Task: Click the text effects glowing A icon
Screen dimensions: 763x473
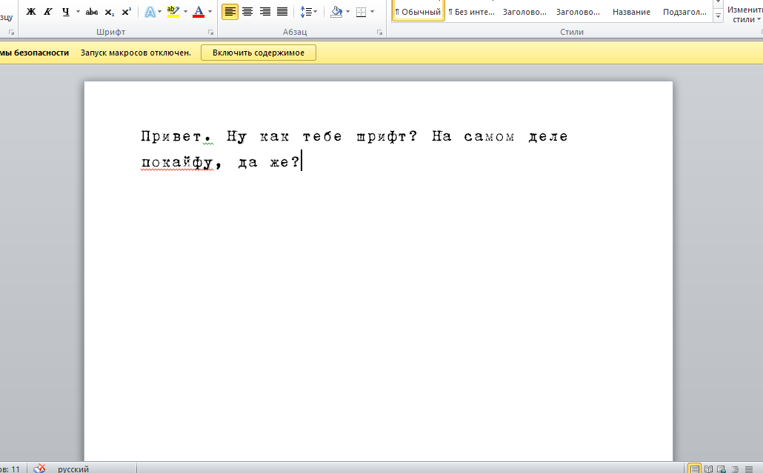Action: coord(150,12)
